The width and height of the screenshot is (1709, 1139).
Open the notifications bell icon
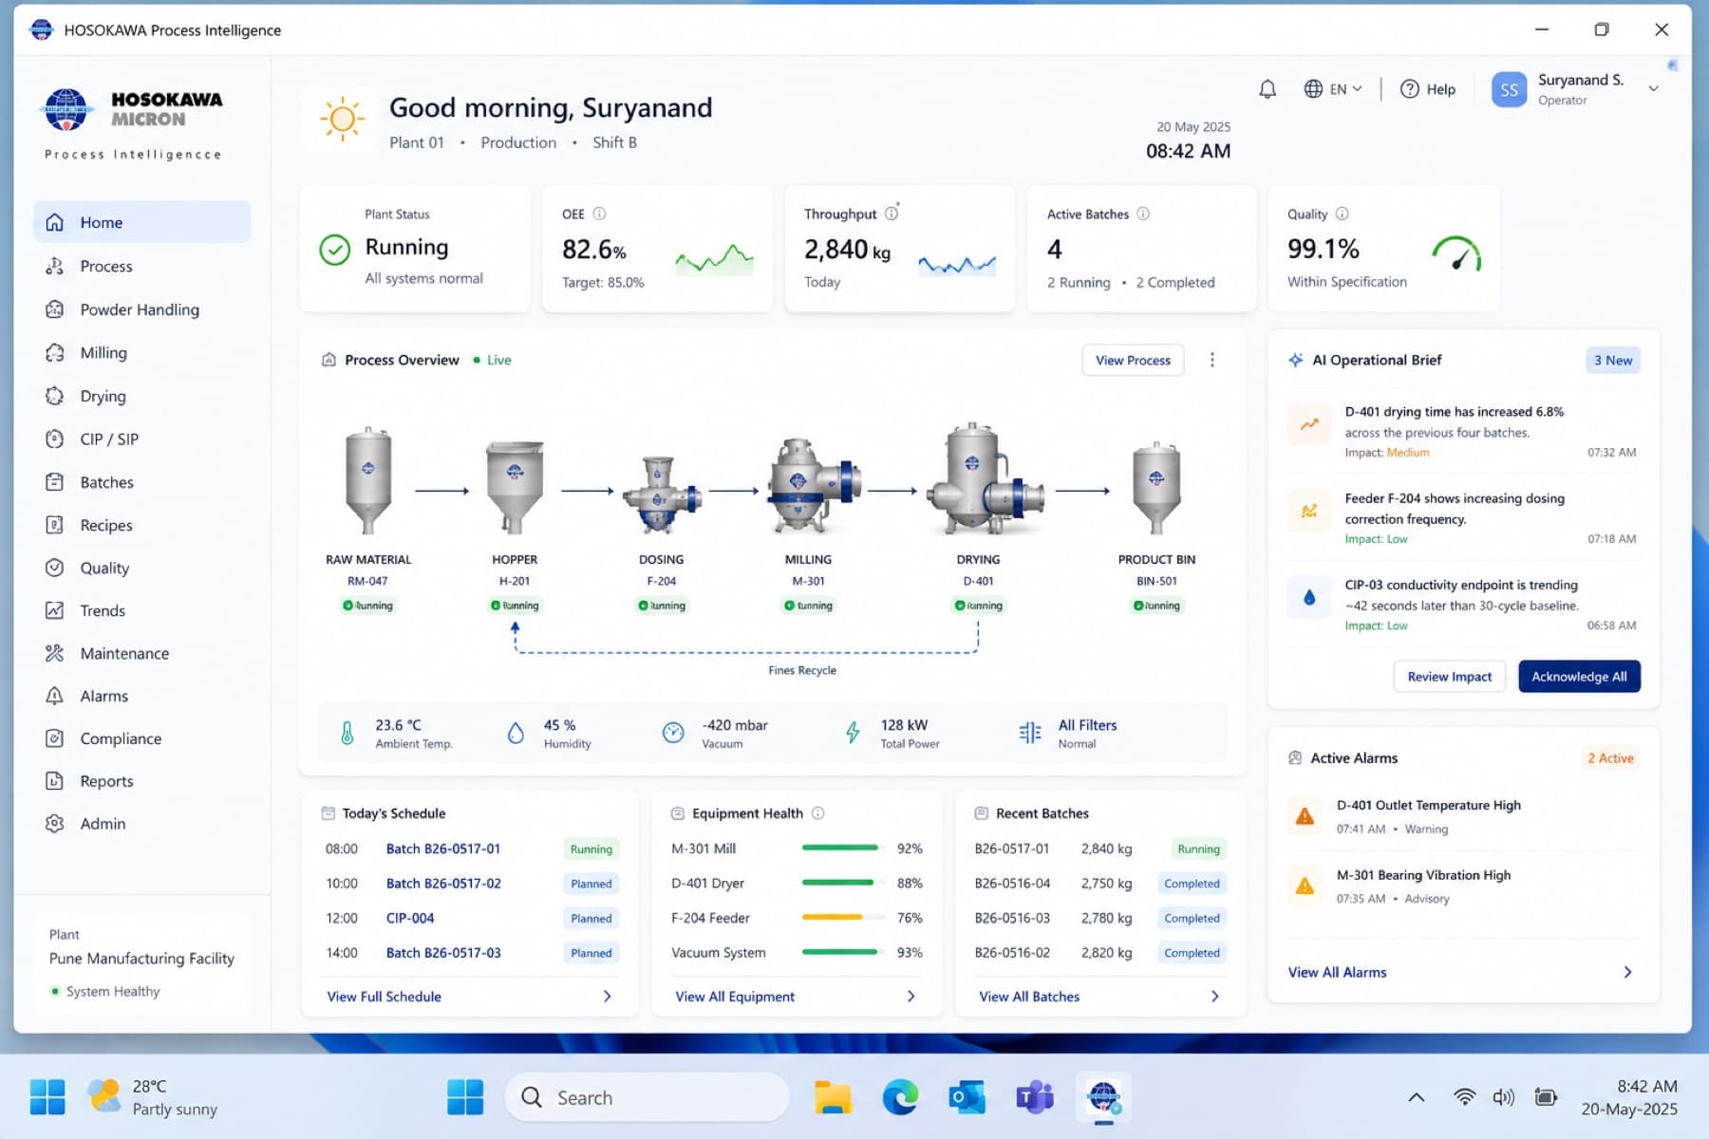[1267, 89]
